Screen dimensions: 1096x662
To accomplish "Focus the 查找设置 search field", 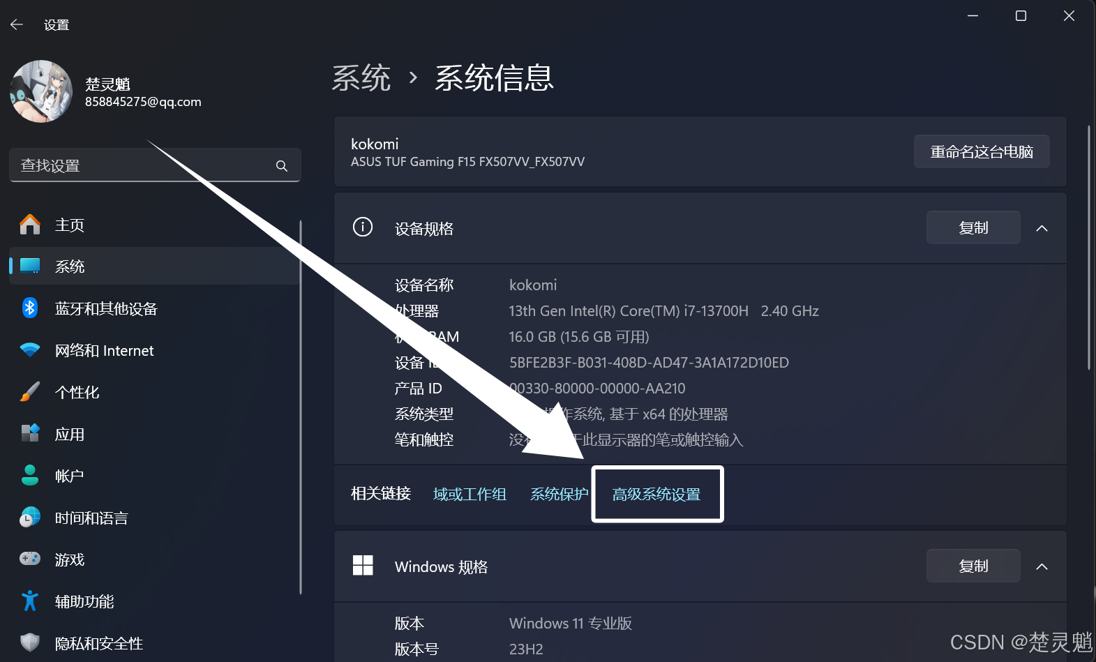I will (x=155, y=165).
